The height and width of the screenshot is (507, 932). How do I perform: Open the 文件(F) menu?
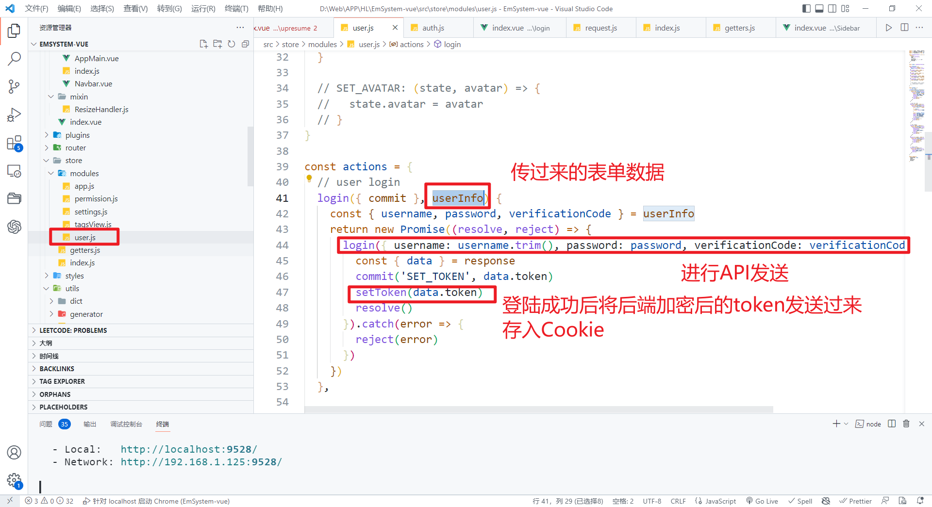(x=36, y=8)
